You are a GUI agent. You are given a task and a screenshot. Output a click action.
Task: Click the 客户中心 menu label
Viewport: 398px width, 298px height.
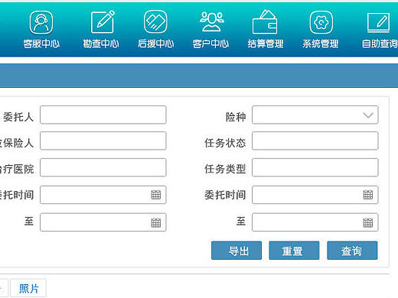(210, 44)
